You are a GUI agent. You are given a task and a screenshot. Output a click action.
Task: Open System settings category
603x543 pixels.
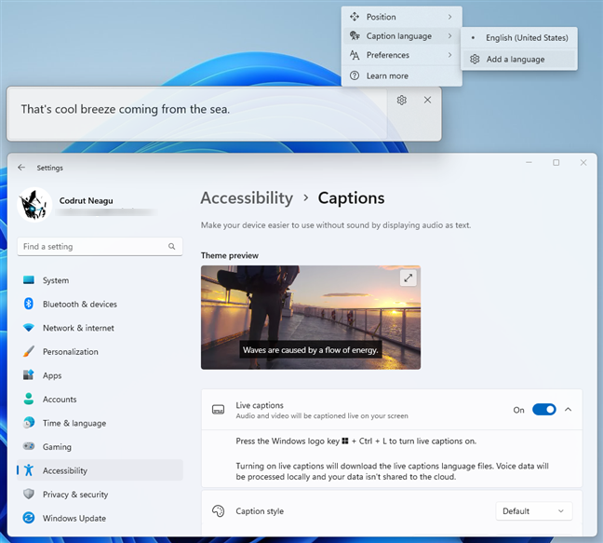(100, 280)
